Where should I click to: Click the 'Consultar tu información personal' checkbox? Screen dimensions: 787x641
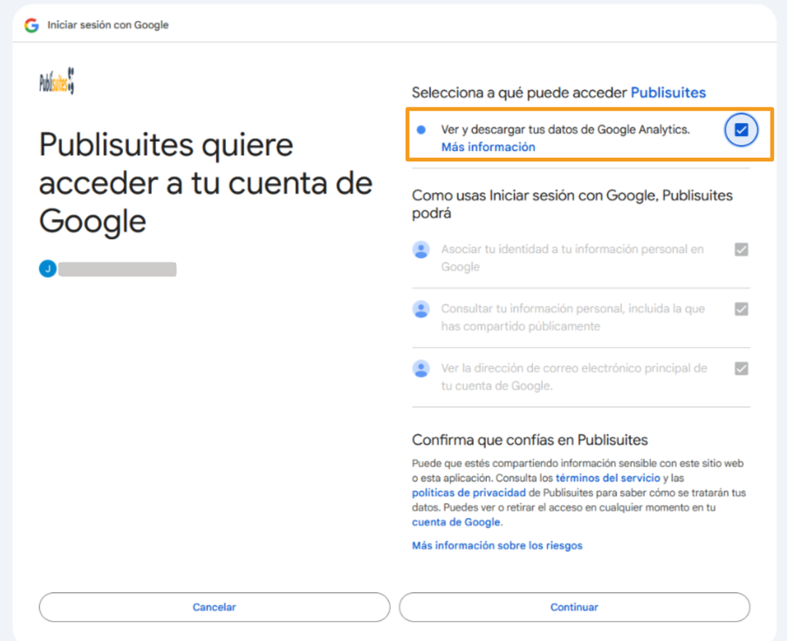click(741, 309)
